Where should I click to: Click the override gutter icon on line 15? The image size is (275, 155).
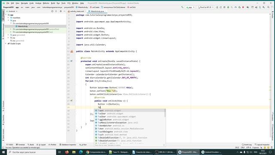71,61
